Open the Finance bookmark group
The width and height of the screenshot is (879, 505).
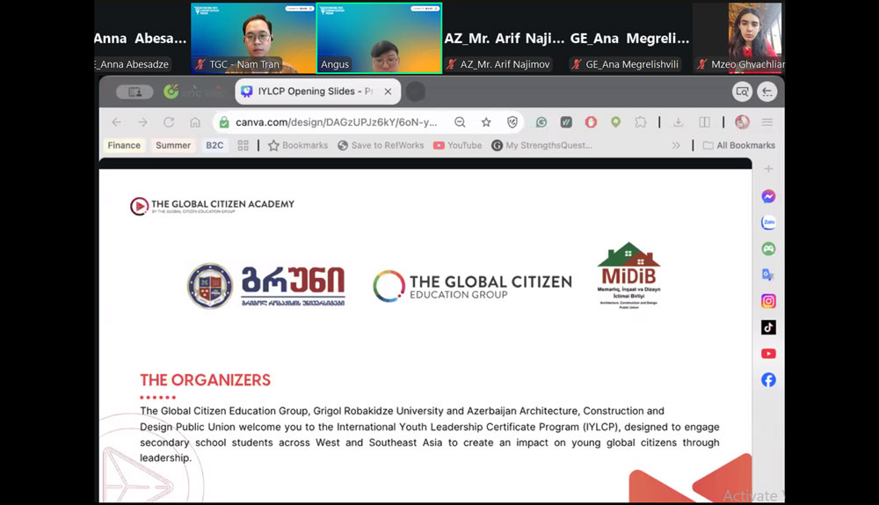tap(124, 145)
